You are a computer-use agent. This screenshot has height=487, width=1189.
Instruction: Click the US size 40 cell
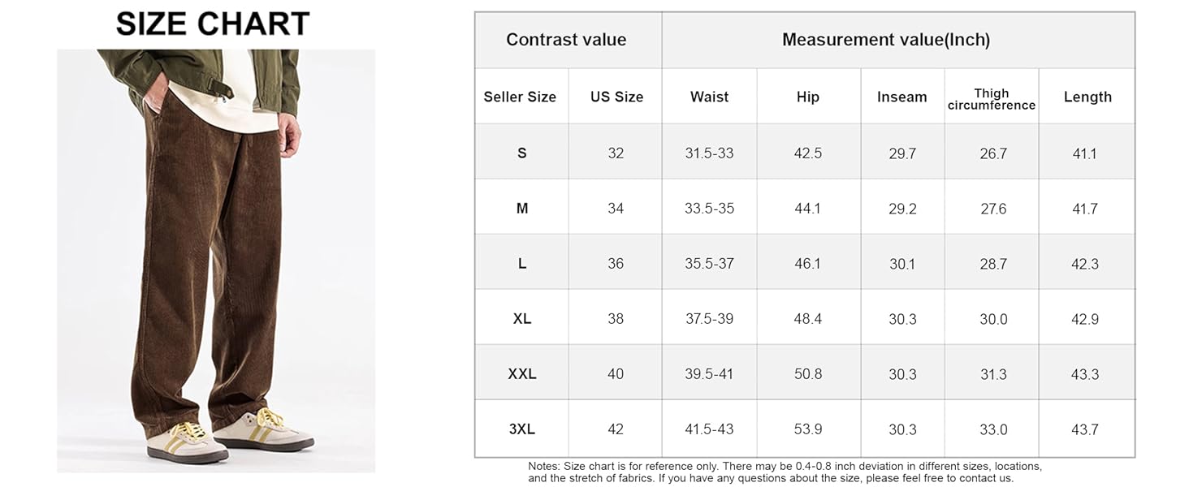coord(616,374)
